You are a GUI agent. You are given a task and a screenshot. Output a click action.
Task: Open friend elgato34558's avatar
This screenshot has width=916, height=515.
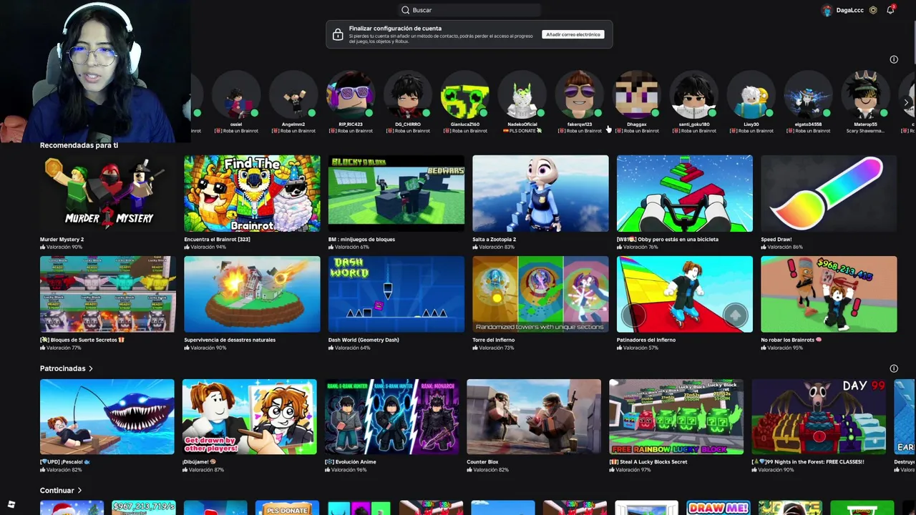[809, 95]
